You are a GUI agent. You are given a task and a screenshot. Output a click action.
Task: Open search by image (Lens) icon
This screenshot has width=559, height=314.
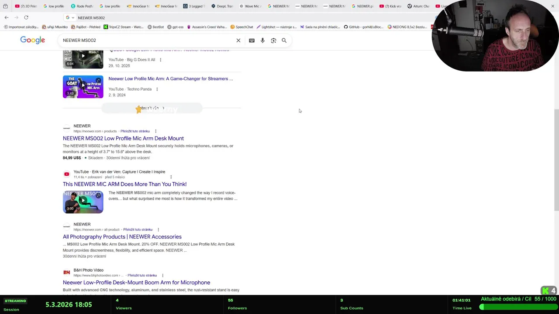(x=273, y=40)
